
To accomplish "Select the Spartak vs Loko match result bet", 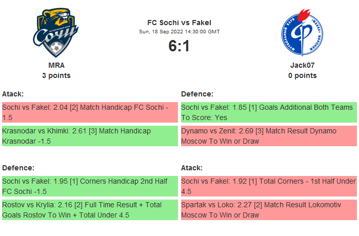I will pyautogui.click(x=269, y=210).
